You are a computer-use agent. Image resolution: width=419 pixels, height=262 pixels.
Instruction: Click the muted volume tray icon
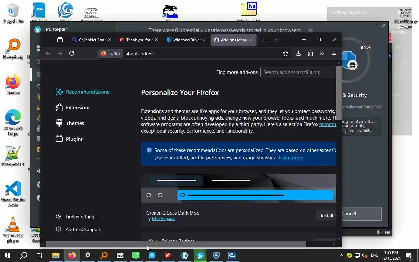click(365, 255)
